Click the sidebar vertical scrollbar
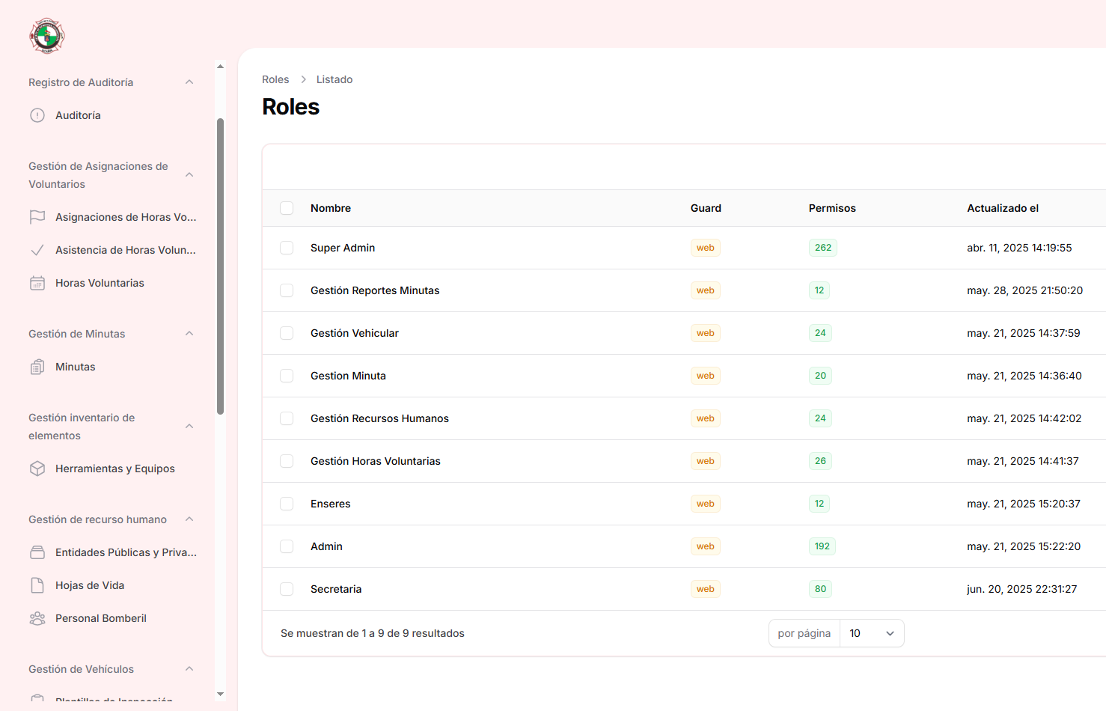1106x711 pixels. pyautogui.click(x=220, y=266)
